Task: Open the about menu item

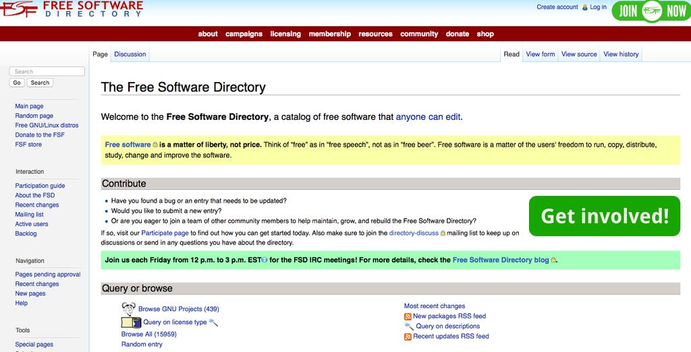Action: point(208,34)
